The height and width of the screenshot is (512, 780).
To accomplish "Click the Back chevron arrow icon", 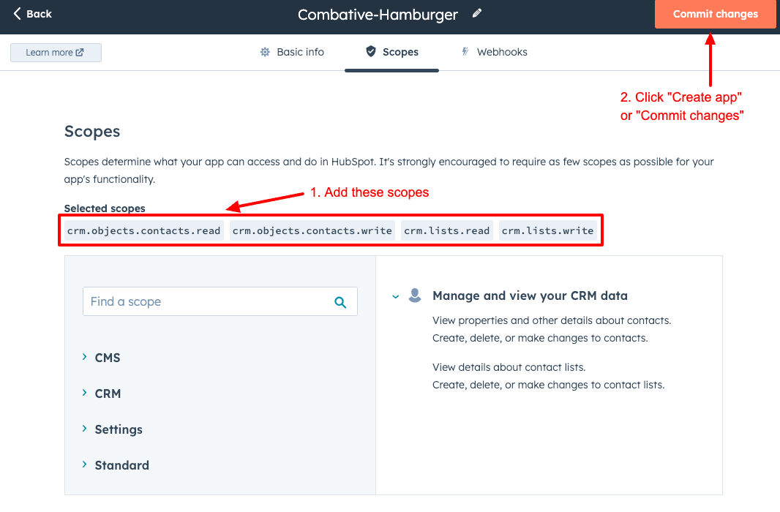I will [x=17, y=13].
